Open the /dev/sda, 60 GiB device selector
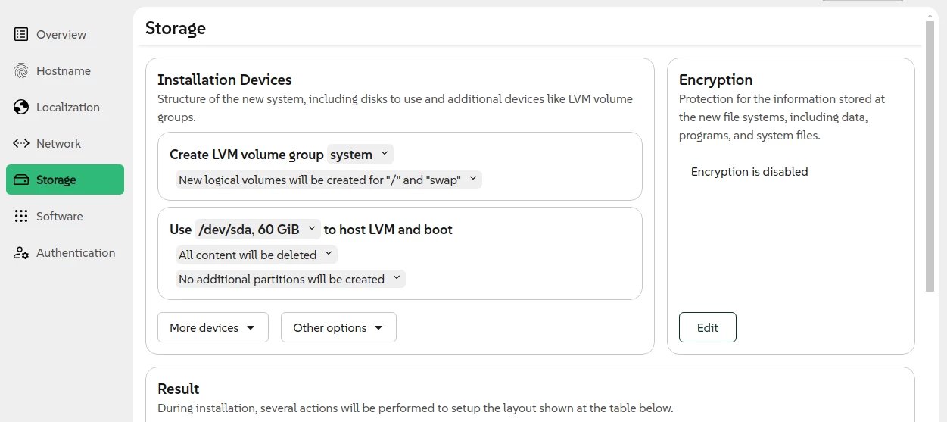This screenshot has height=422, width=947. (x=257, y=229)
